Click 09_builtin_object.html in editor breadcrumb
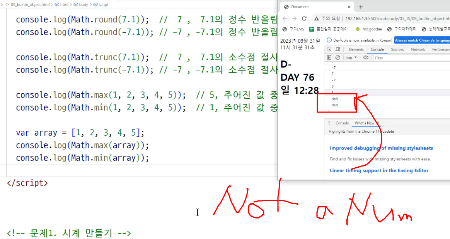 [30, 5]
